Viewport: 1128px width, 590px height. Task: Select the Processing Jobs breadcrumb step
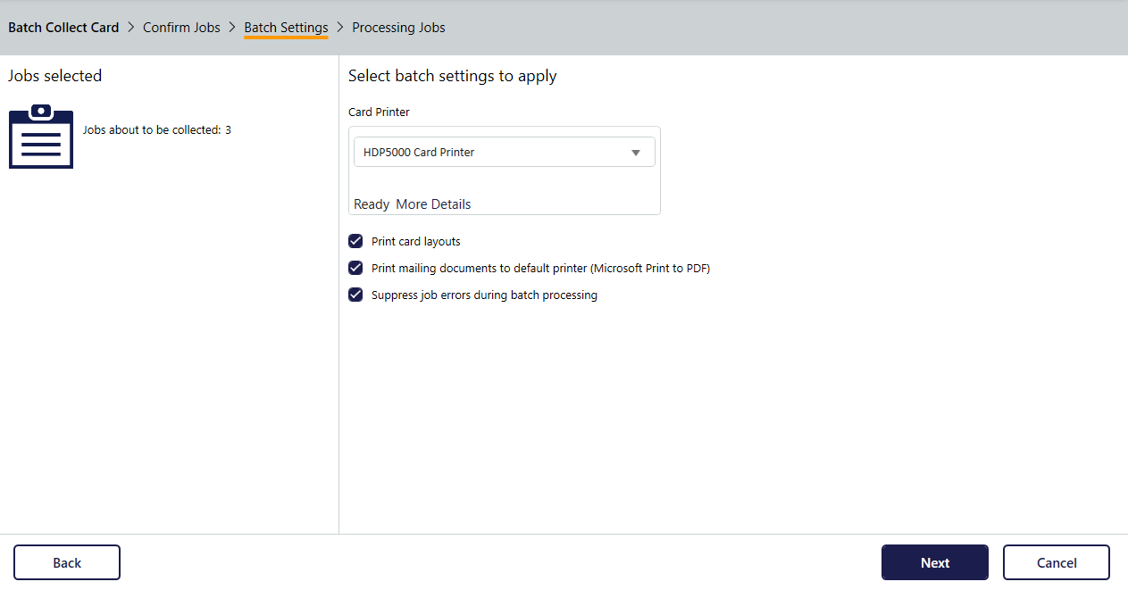click(398, 28)
